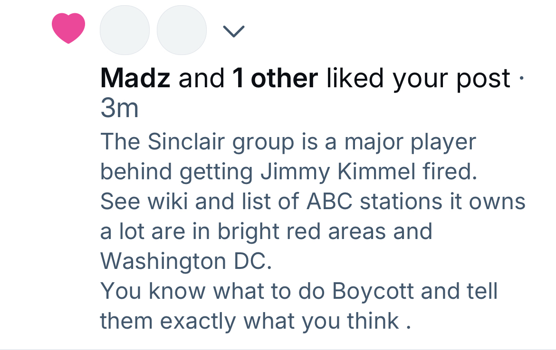Click the word "wiki" in the post
556x350 pixels.
pyautogui.click(x=169, y=202)
